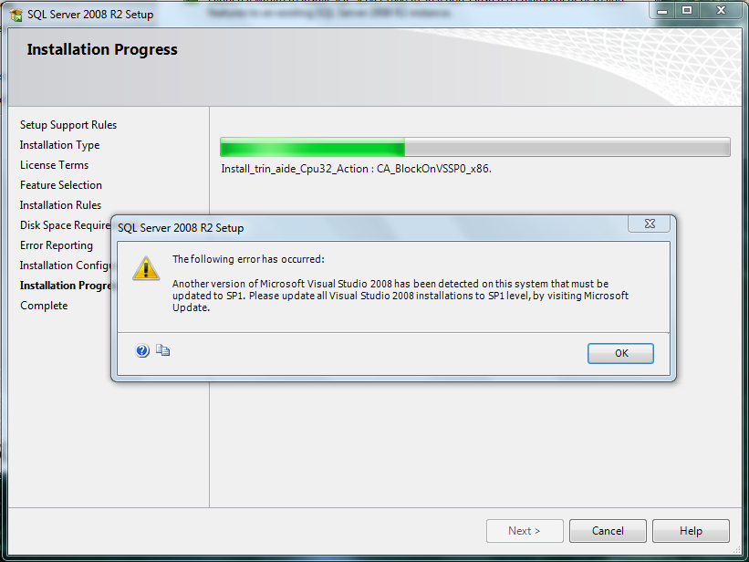Select the License Terms step
Image resolution: width=749 pixels, height=562 pixels.
coord(54,165)
